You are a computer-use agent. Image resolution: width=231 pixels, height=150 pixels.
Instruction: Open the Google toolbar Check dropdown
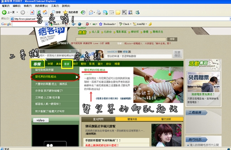click(x=125, y=24)
